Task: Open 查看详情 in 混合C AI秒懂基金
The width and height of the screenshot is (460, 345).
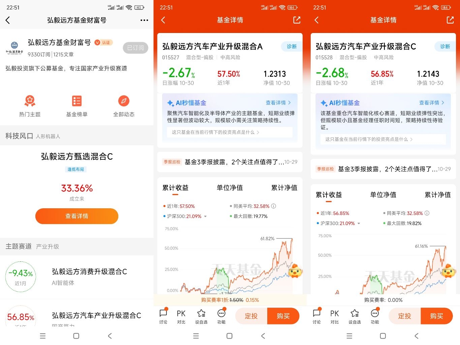Action: pos(432,103)
